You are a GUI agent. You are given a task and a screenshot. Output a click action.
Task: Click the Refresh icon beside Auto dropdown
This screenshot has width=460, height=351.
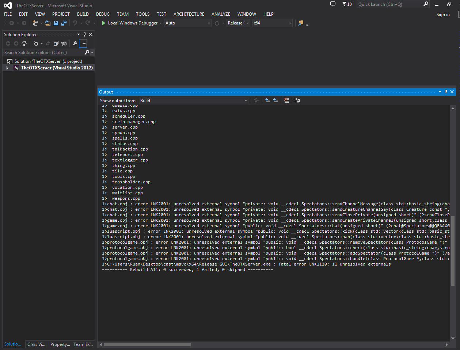(217, 23)
